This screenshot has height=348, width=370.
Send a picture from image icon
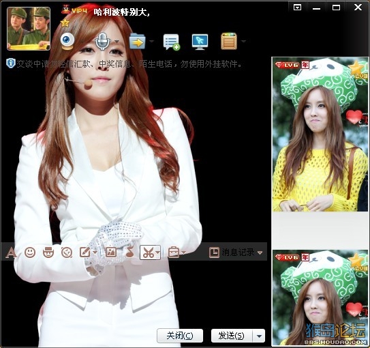point(110,252)
